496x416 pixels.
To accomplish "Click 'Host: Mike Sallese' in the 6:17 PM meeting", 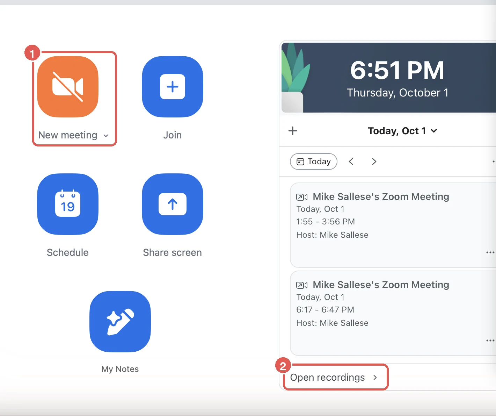I will point(333,323).
